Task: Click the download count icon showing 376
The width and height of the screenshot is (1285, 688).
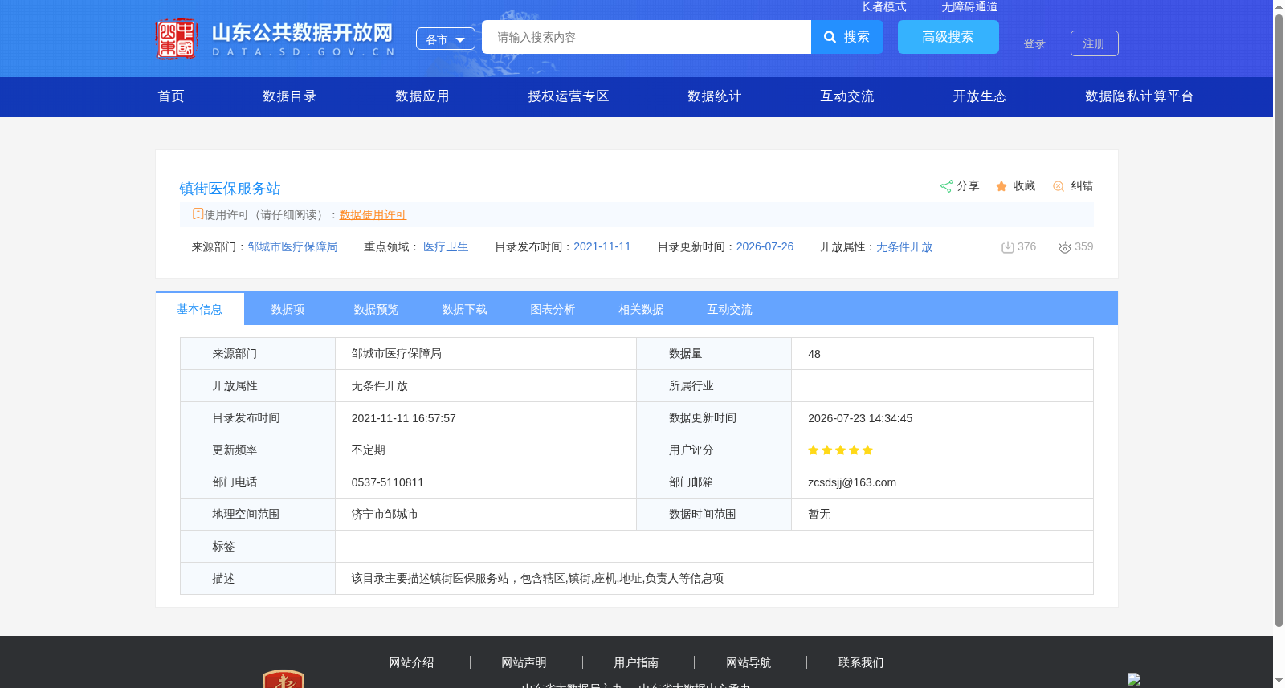Action: [1007, 247]
